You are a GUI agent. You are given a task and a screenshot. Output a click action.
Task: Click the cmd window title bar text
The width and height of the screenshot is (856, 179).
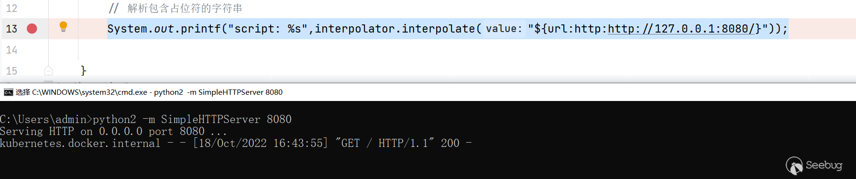click(x=149, y=92)
